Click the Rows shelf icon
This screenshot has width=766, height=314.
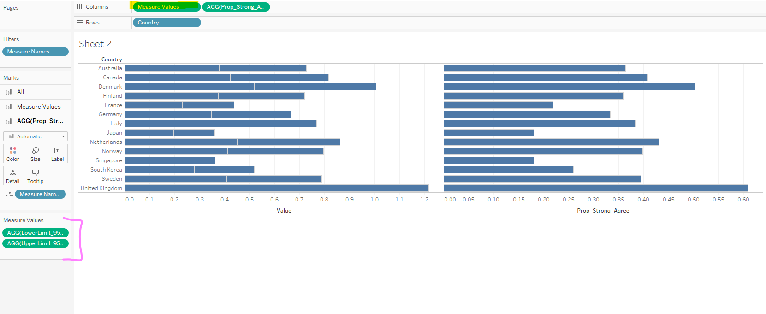80,23
